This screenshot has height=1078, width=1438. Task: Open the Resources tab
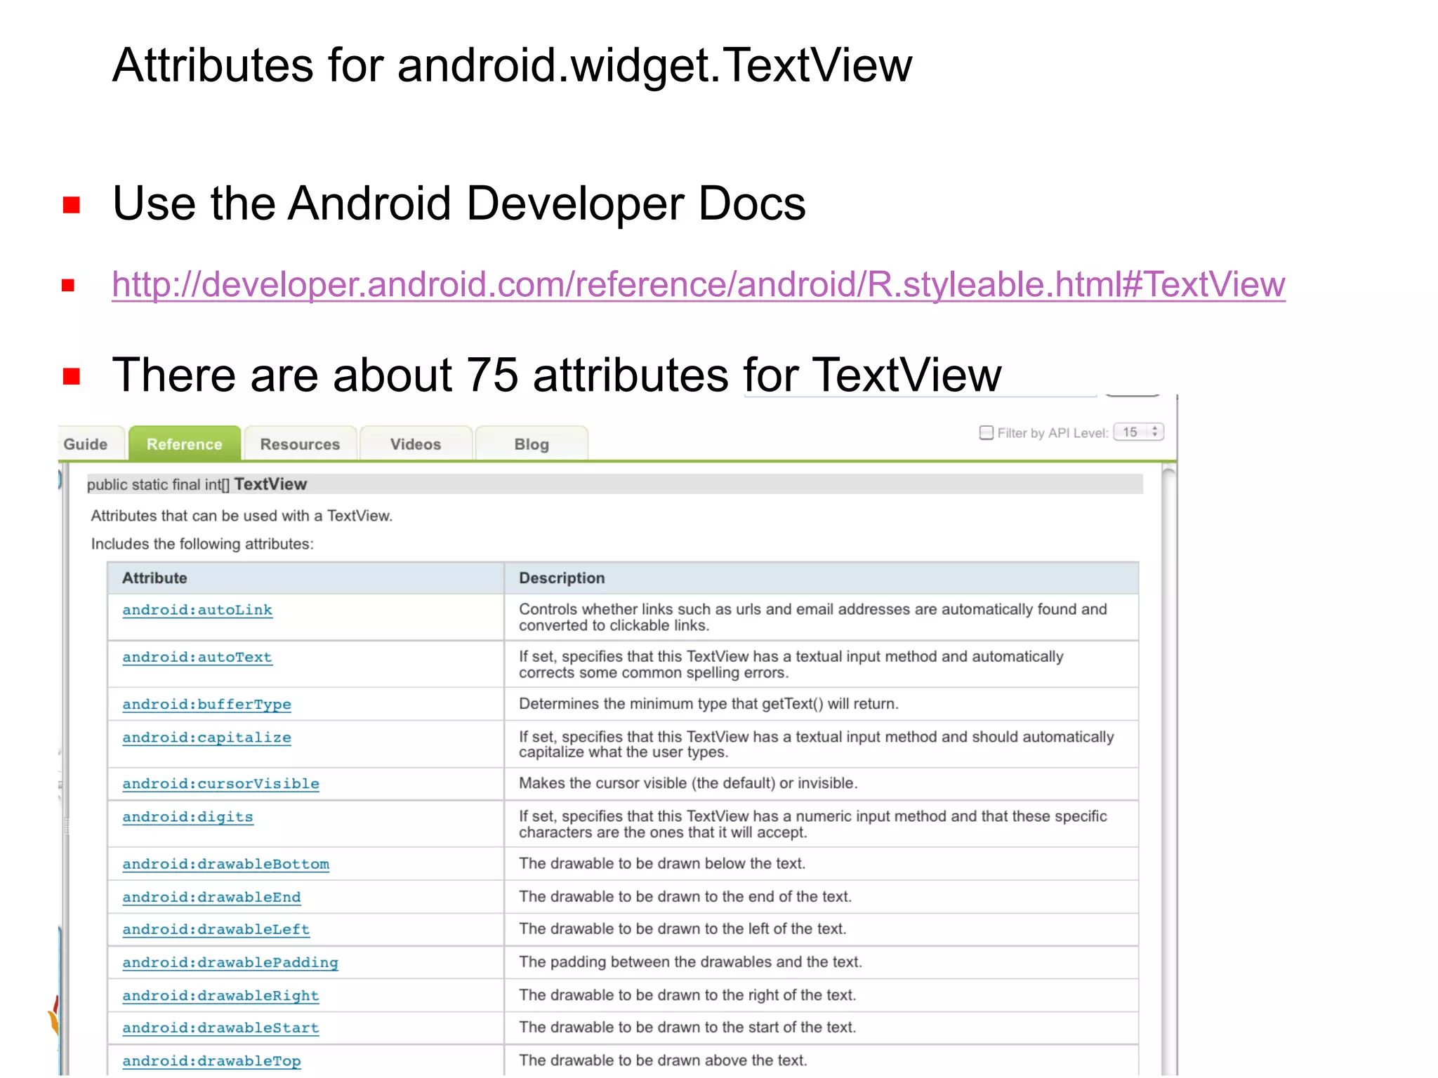pos(300,444)
